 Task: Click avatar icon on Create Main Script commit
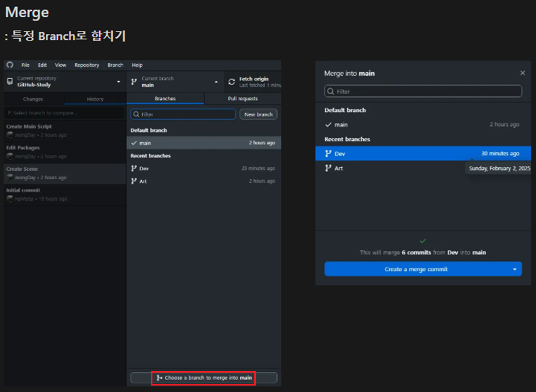click(10, 135)
